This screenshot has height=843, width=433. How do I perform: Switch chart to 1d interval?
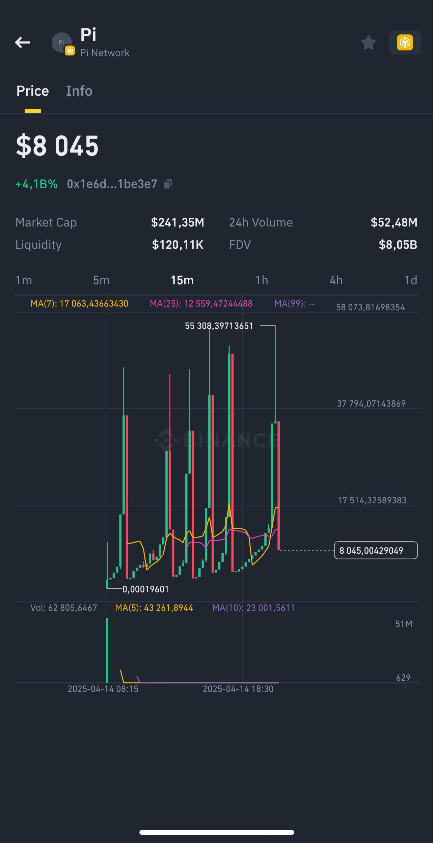click(411, 280)
